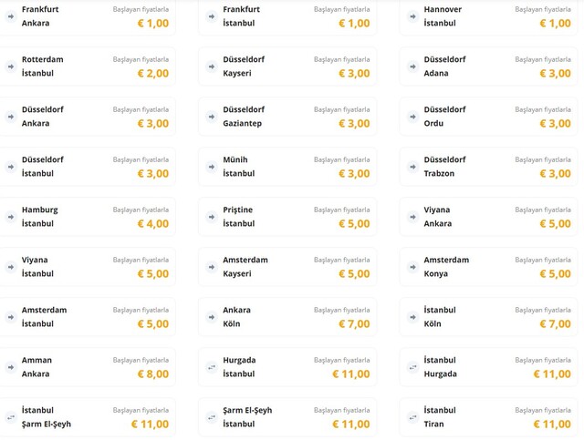Open the İstanbul to Hurgada flight deal
The width and height of the screenshot is (584, 440).
pyautogui.click(x=488, y=367)
